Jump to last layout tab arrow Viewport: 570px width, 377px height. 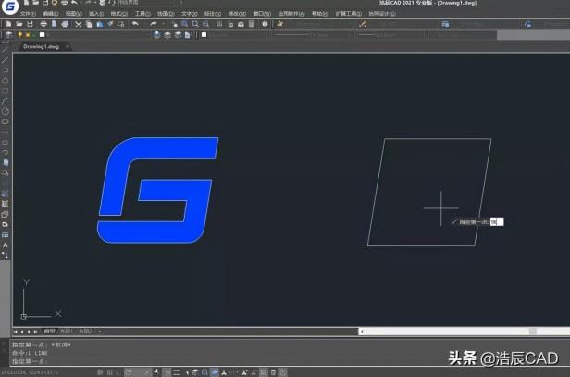click(x=35, y=332)
